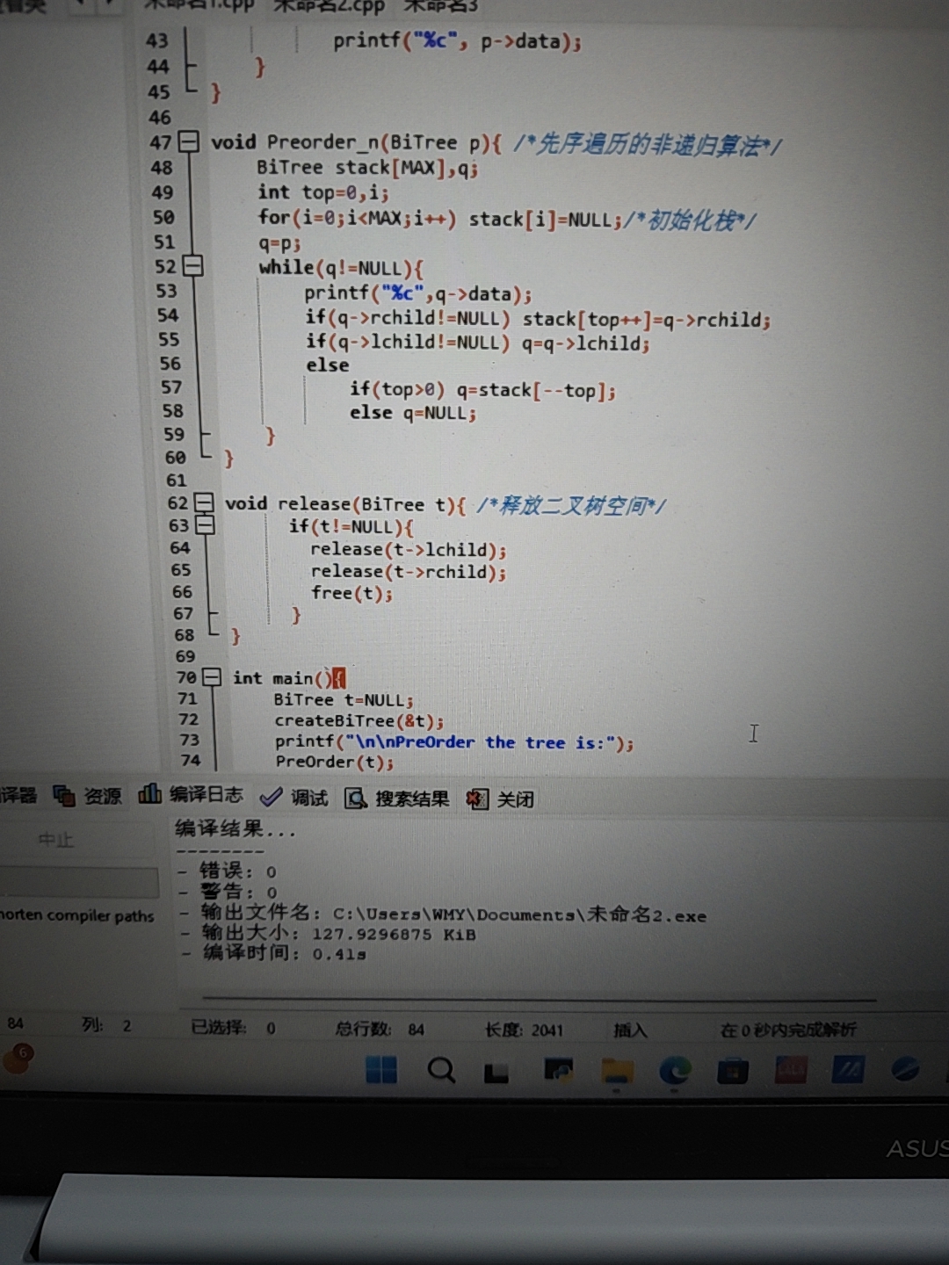Open Task View from the taskbar
The width and height of the screenshot is (949, 1265).
[496, 1073]
